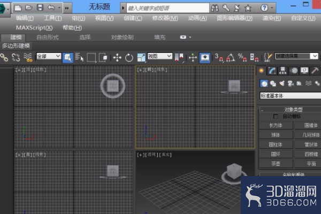The height and width of the screenshot is (214, 321).
Task: Select the Rotate tool
Action: (x=129, y=58)
